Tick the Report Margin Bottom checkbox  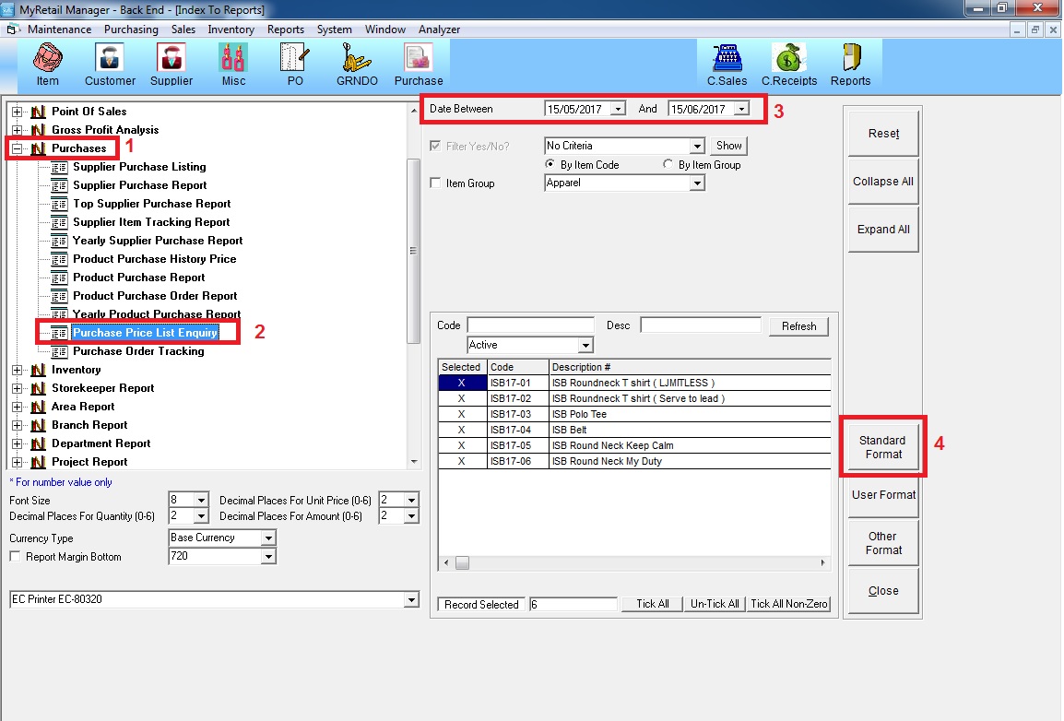tap(15, 557)
